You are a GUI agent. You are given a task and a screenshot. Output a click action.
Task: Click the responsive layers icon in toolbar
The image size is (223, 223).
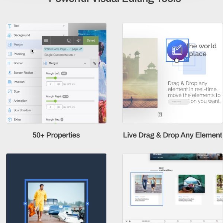click(x=69, y=41)
